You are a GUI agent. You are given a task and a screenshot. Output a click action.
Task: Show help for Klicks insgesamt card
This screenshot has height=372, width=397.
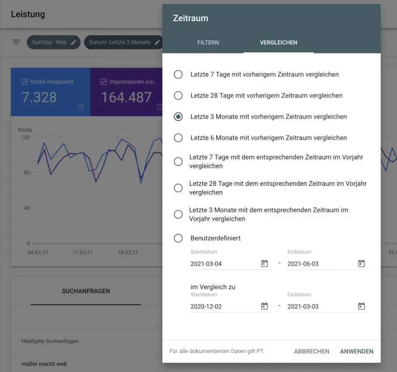tap(81, 107)
